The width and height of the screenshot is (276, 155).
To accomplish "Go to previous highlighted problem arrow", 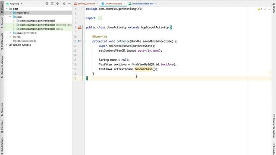I will coord(265,9).
